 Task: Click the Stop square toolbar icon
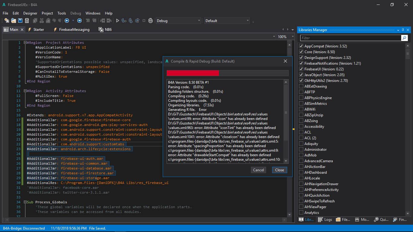(x=144, y=21)
